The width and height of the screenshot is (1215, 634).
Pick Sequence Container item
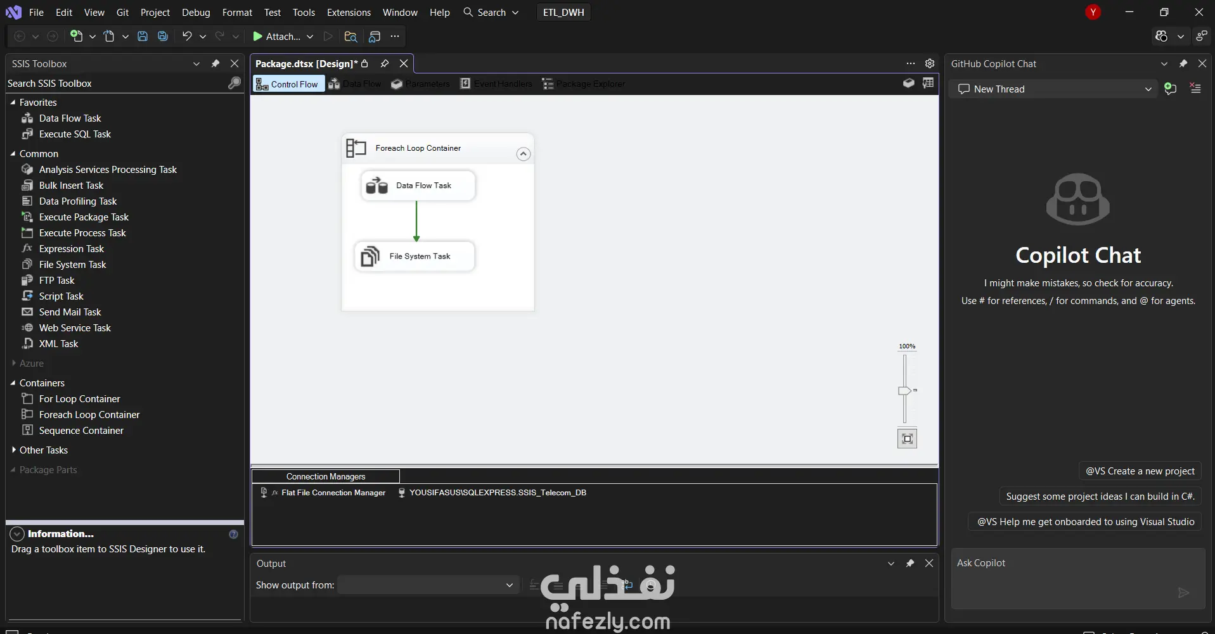pyautogui.click(x=81, y=431)
